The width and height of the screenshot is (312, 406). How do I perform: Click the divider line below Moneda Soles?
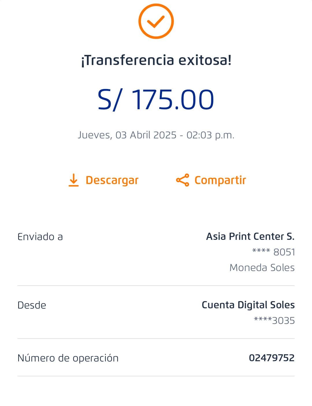[x=156, y=286]
